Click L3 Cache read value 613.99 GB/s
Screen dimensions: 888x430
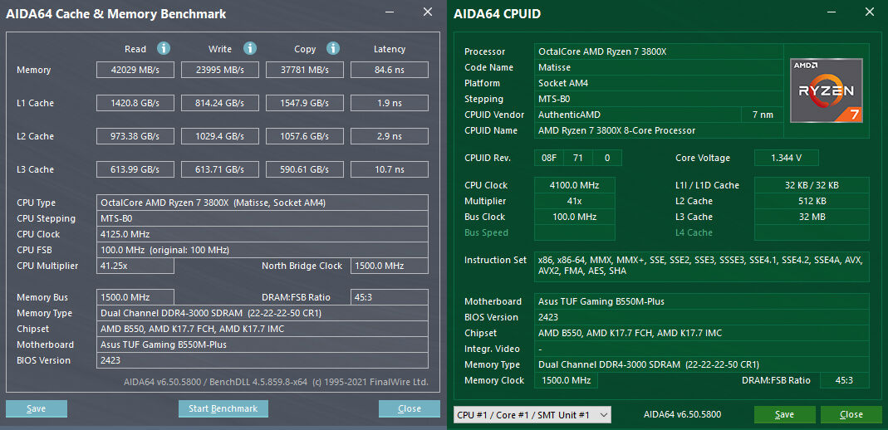pos(135,169)
